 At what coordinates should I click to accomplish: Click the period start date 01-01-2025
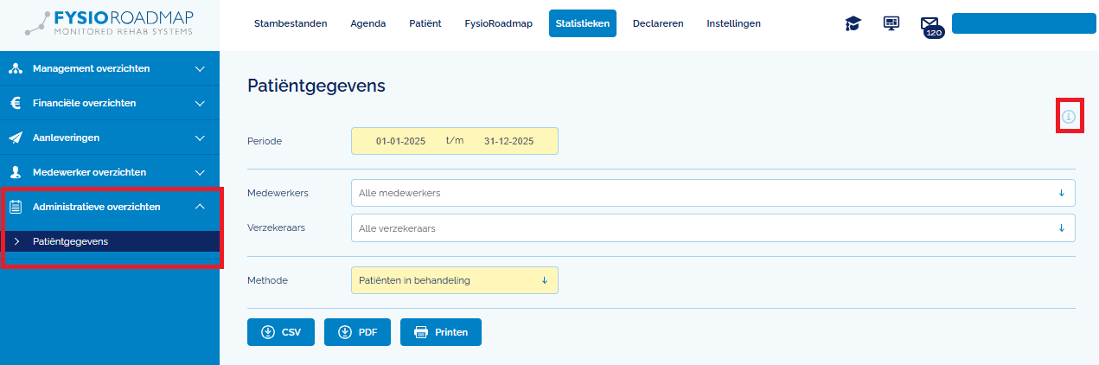[x=400, y=141]
